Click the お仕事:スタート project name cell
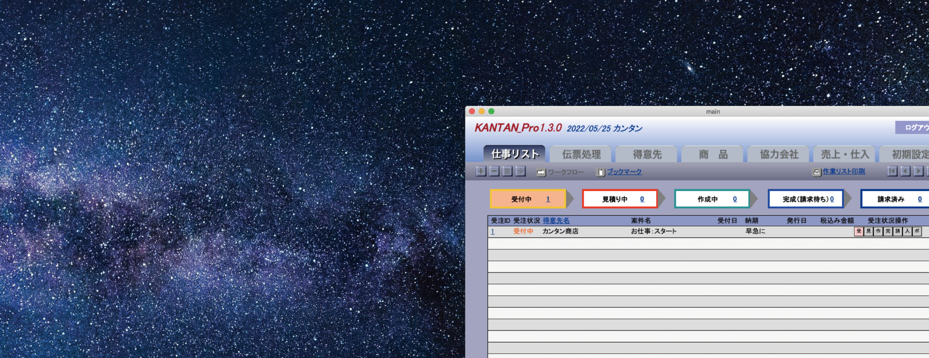This screenshot has width=929, height=358. (x=654, y=231)
